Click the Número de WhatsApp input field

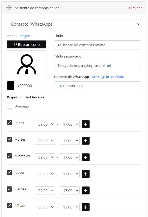click(x=97, y=86)
